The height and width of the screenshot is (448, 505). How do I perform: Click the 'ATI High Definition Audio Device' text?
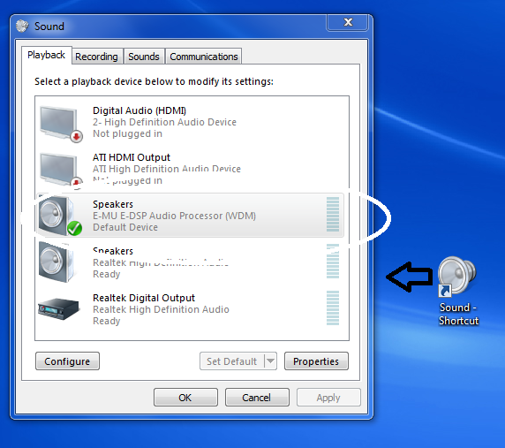[x=167, y=169]
